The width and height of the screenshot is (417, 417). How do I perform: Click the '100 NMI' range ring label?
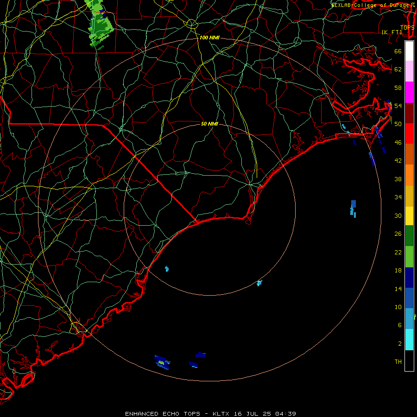click(209, 38)
